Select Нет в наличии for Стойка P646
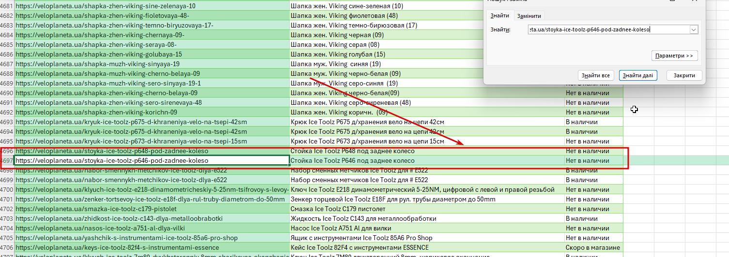Screen dimensions: 729x257 coord(593,160)
